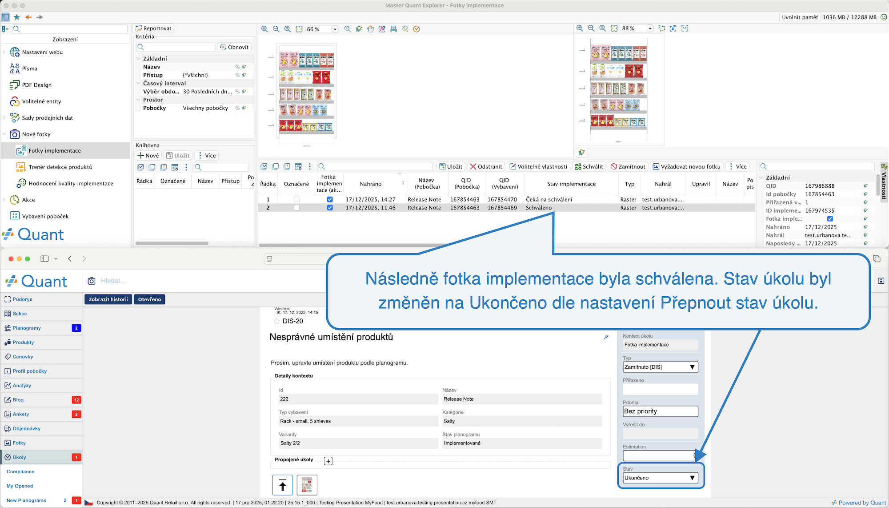
Task: Click the camera icon next to Hledat search
Action: tap(92, 281)
